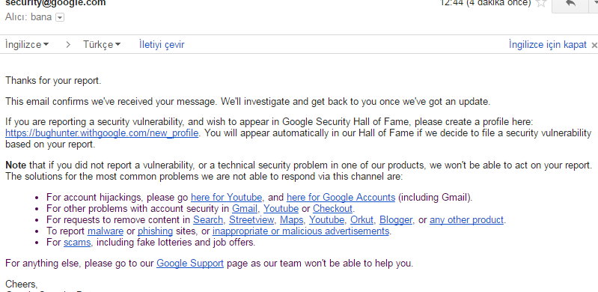Screen dimensions: 598x292
Task: Click İngilizce için kapat link
Action: click(x=548, y=45)
